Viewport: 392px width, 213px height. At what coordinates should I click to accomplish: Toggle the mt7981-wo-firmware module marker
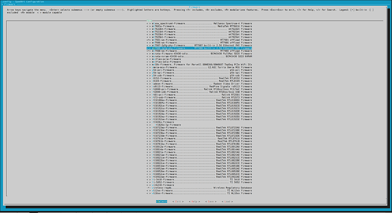(149, 40)
